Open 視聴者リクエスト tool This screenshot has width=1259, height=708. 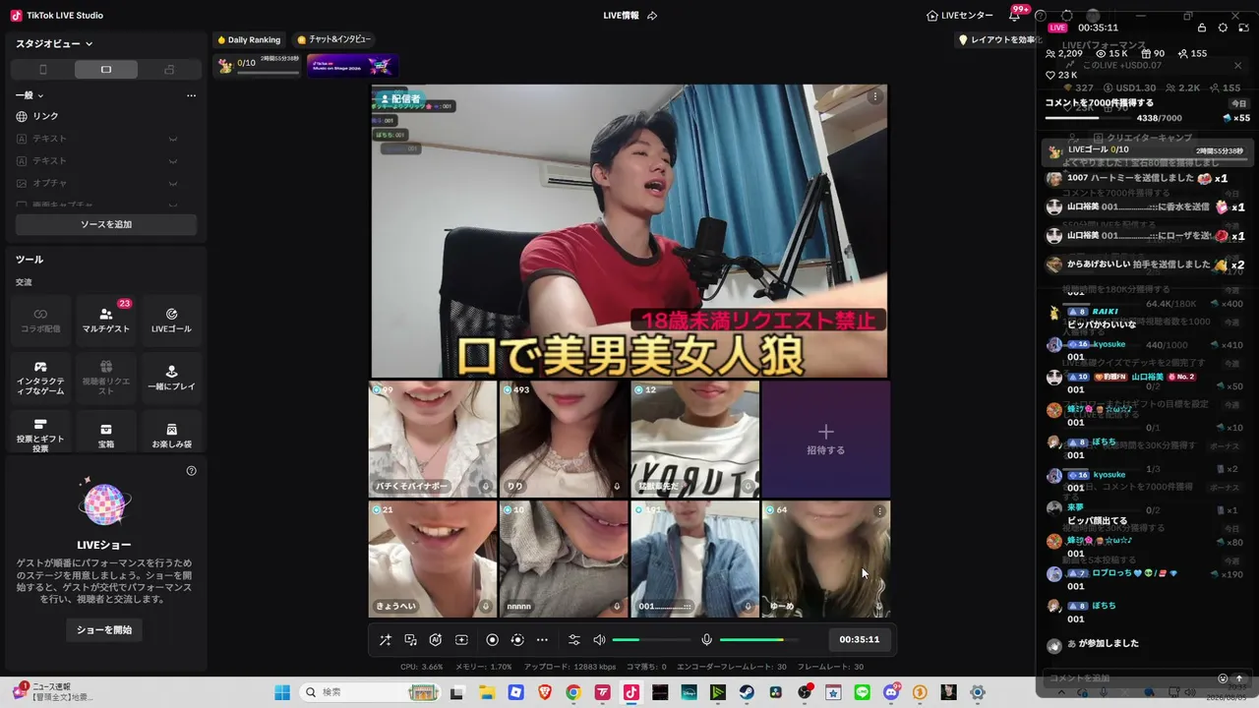(106, 379)
